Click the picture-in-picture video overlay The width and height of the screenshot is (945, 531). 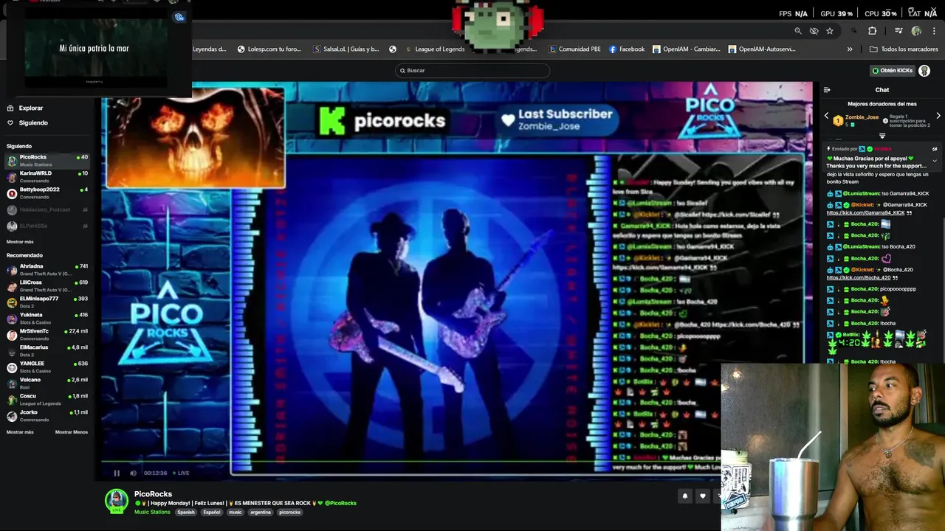[x=95, y=49]
